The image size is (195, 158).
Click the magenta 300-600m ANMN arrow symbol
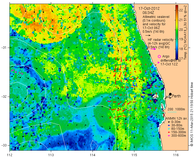[x=169, y=136]
